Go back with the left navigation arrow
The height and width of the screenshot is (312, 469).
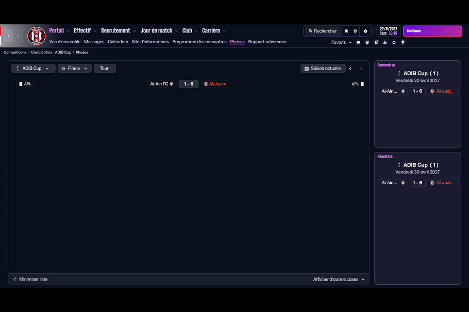8,36
